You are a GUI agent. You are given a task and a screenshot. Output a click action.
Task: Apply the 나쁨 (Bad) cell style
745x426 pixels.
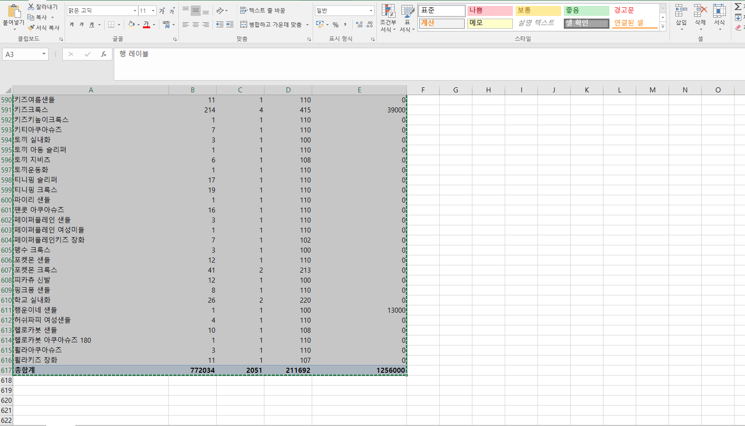[x=490, y=10]
